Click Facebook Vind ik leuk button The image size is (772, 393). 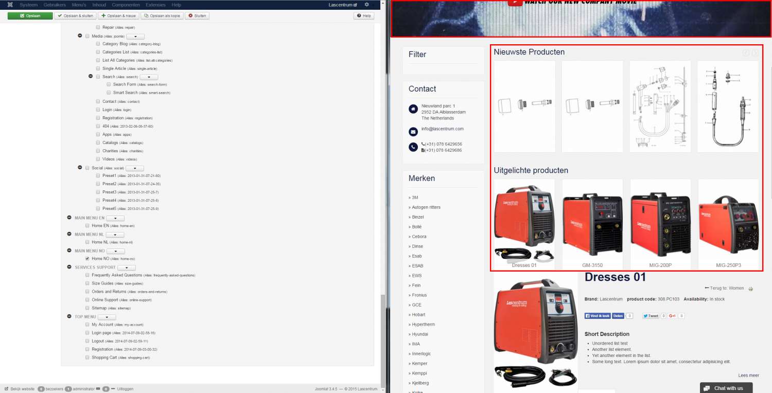(597, 316)
